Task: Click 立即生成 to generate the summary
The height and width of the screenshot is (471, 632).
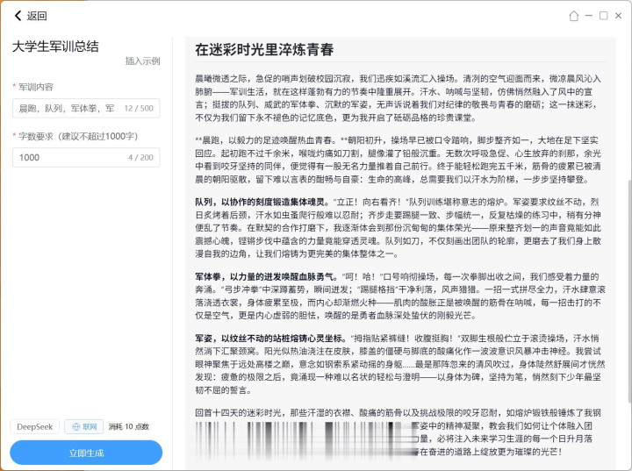Action: (x=86, y=453)
